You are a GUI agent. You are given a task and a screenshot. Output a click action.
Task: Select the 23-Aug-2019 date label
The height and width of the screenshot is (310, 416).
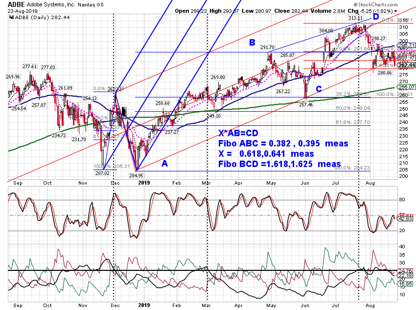pos(23,11)
